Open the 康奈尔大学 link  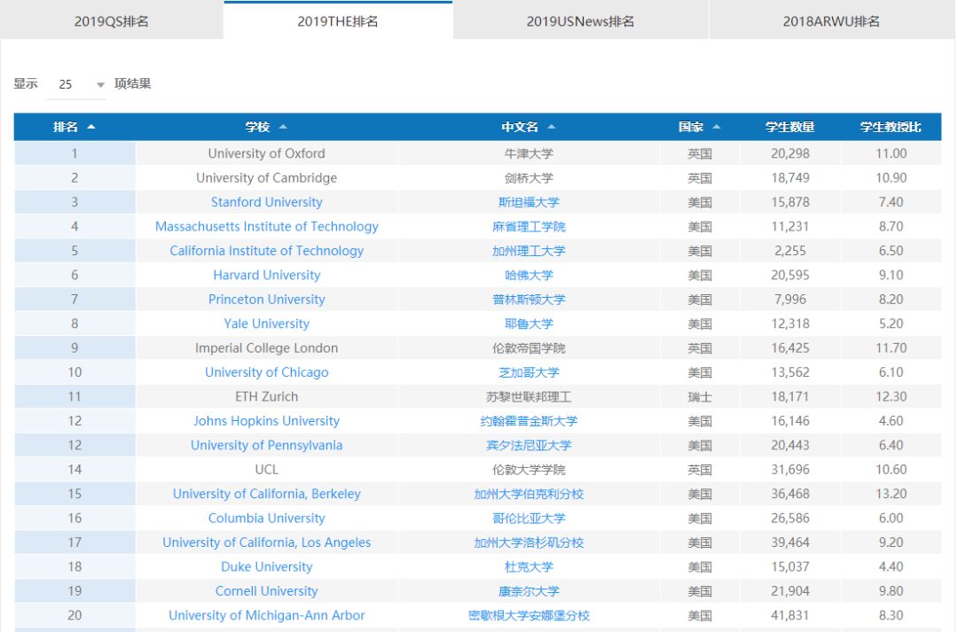(x=529, y=591)
